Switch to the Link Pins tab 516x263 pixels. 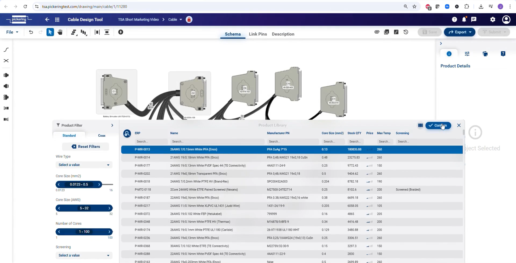[258, 34]
